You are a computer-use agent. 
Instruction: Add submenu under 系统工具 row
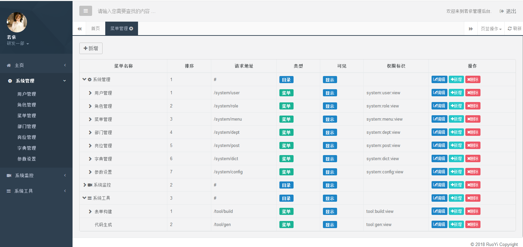tap(456, 198)
